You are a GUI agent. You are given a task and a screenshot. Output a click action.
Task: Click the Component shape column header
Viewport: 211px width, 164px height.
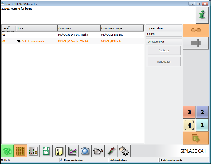click(x=122, y=28)
